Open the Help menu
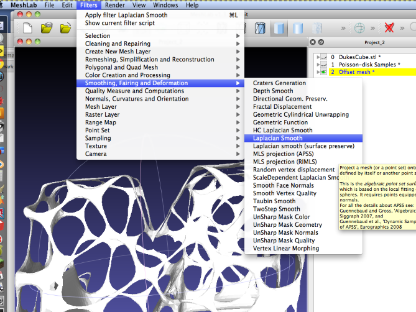This screenshot has height=312, width=416. click(x=192, y=5)
